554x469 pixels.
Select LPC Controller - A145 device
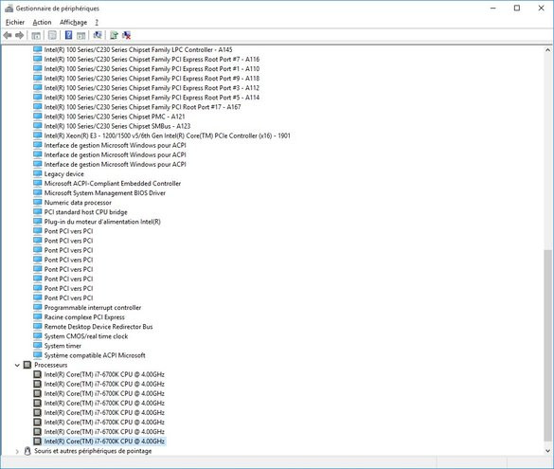click(138, 50)
